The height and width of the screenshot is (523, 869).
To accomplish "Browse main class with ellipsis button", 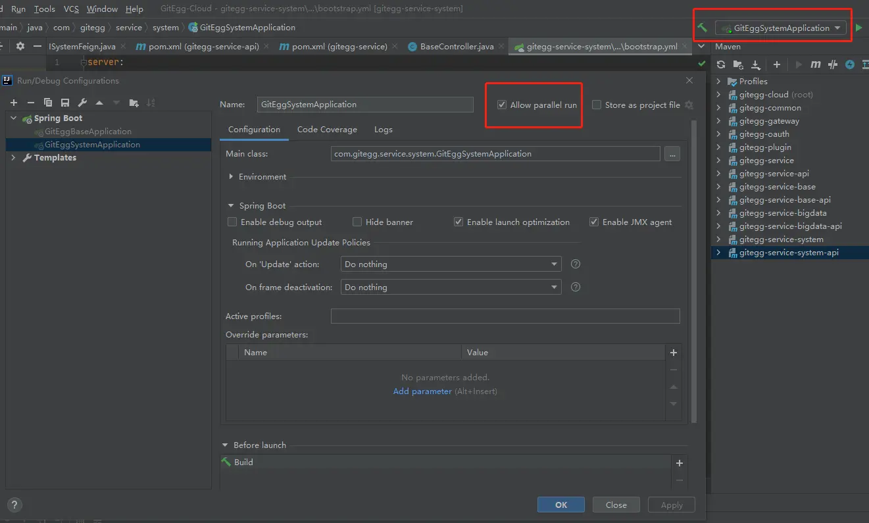I will coord(672,153).
